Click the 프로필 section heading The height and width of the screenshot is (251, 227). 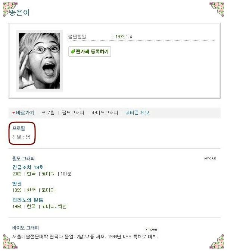click(19, 128)
